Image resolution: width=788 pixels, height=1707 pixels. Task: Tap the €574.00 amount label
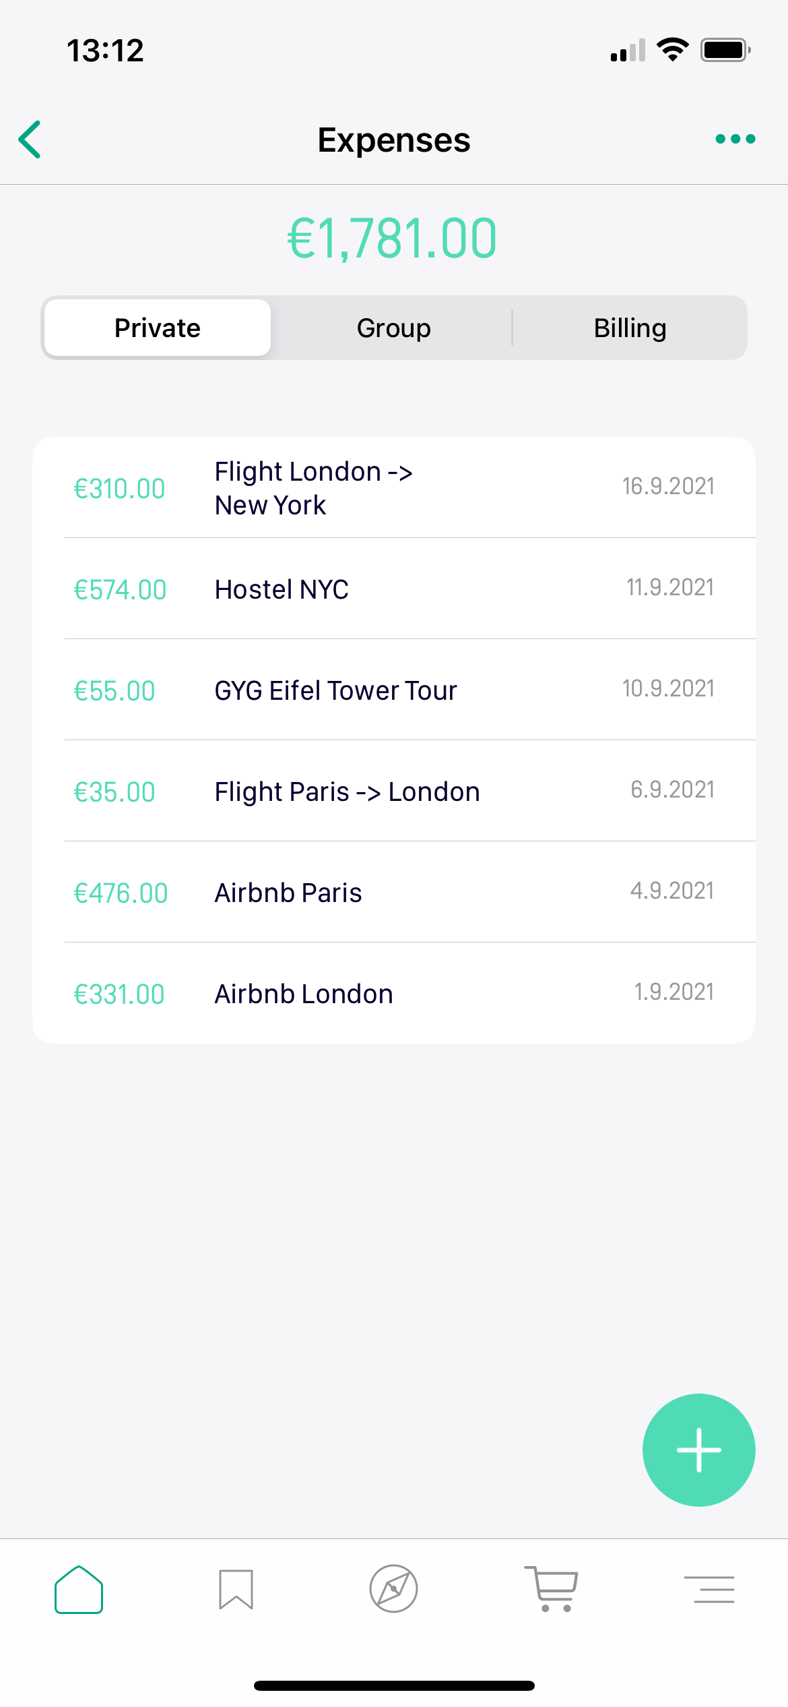coord(120,590)
